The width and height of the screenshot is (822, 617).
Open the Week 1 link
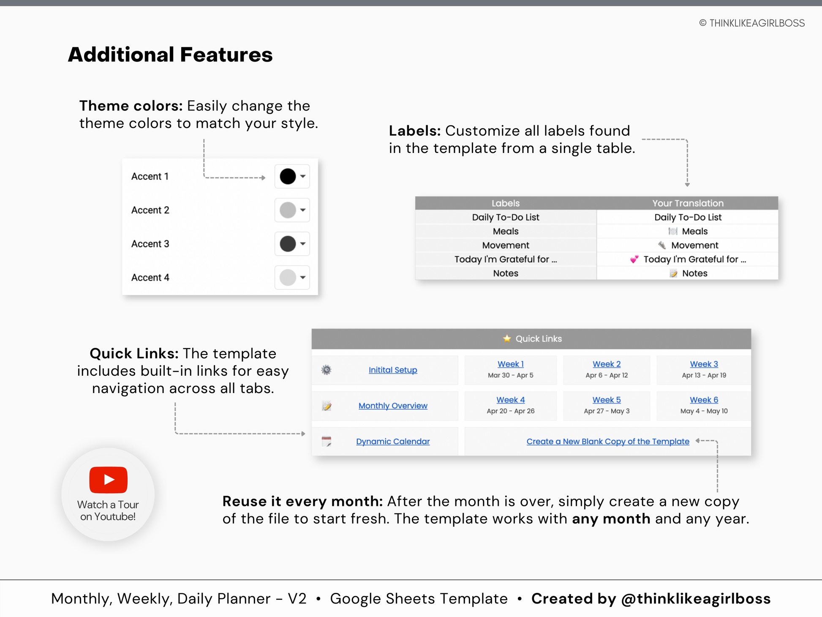[x=510, y=364]
